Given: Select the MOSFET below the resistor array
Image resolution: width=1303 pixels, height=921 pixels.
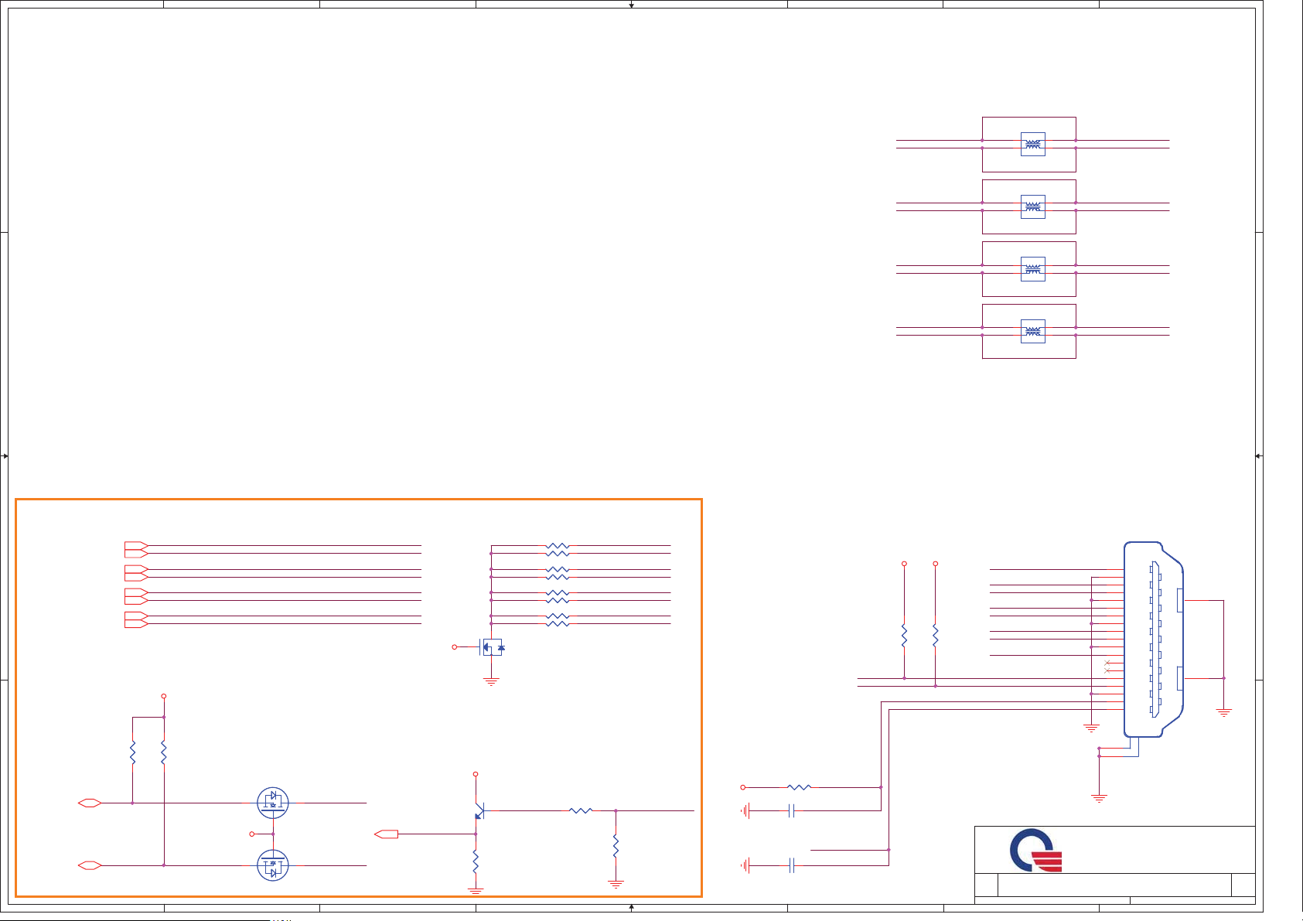Looking at the screenshot, I should tap(492, 647).
